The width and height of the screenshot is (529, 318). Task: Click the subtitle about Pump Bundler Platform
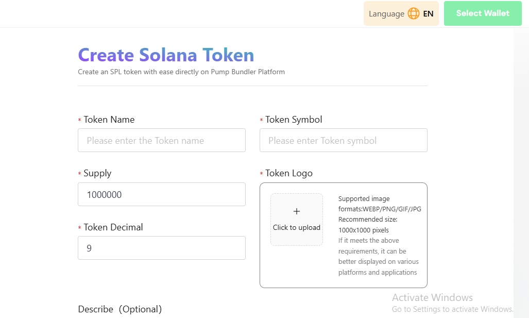point(181,72)
